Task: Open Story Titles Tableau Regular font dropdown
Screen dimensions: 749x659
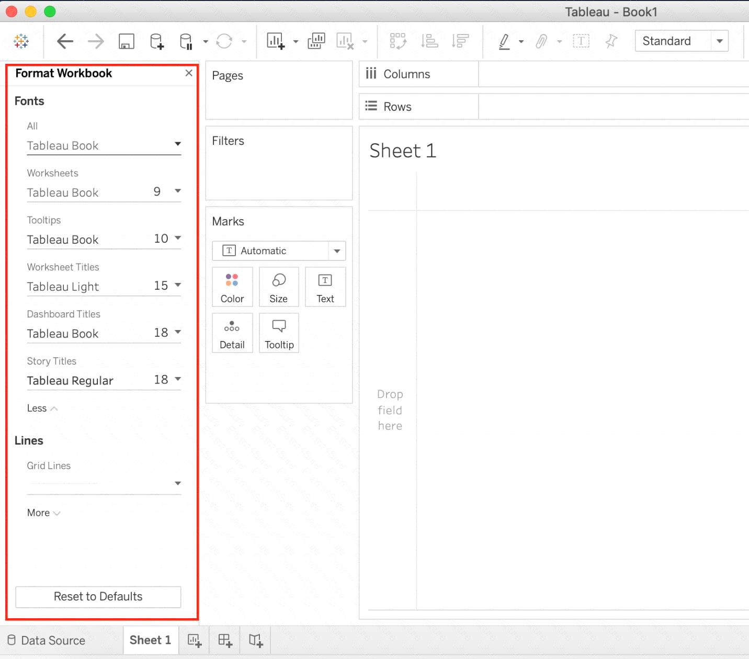Action: pyautogui.click(x=104, y=380)
